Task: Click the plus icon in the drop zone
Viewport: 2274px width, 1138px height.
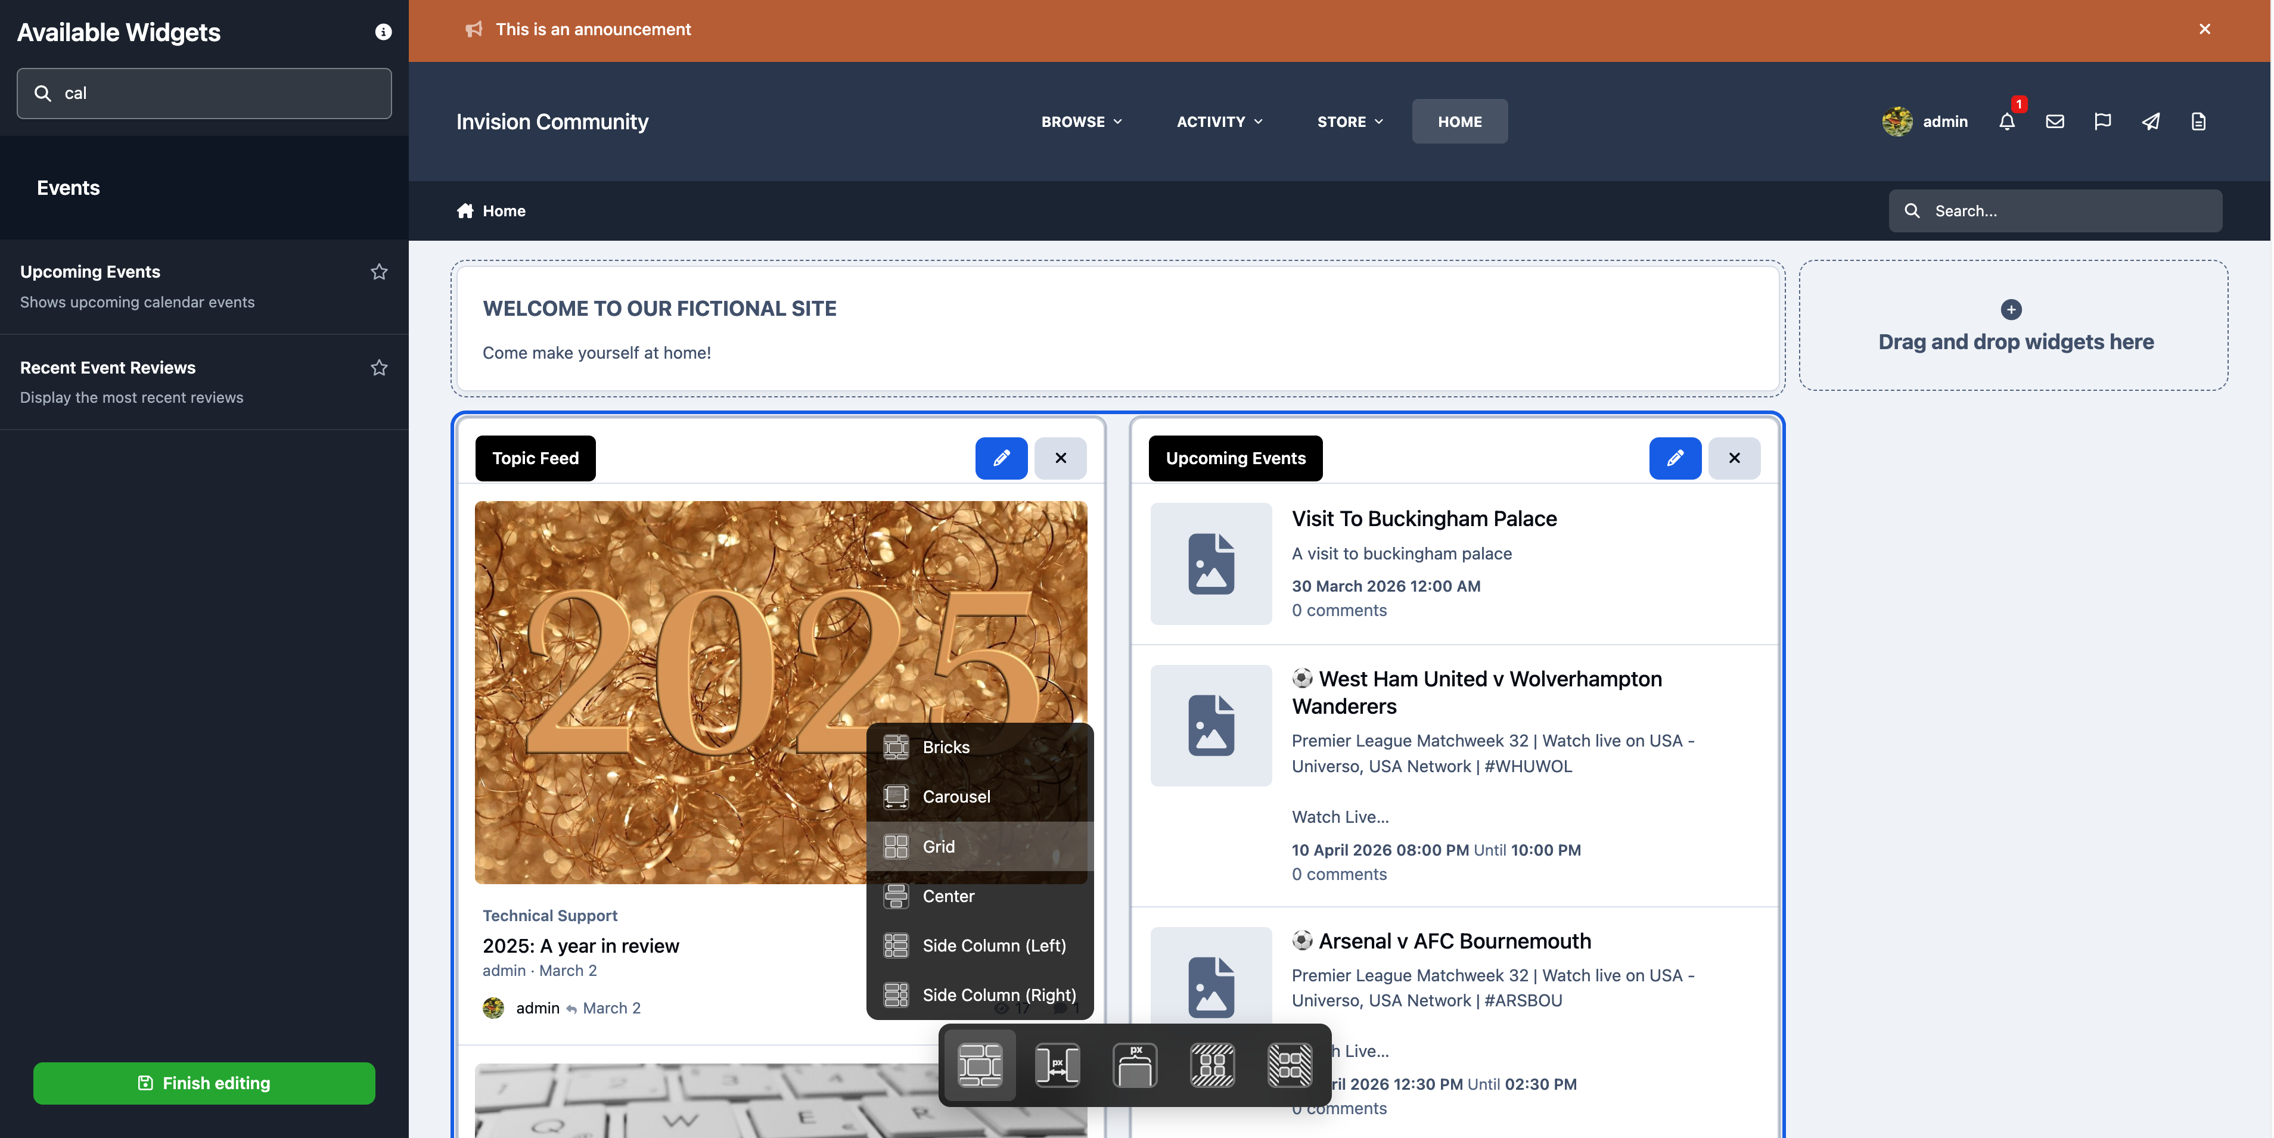Action: (x=2011, y=310)
